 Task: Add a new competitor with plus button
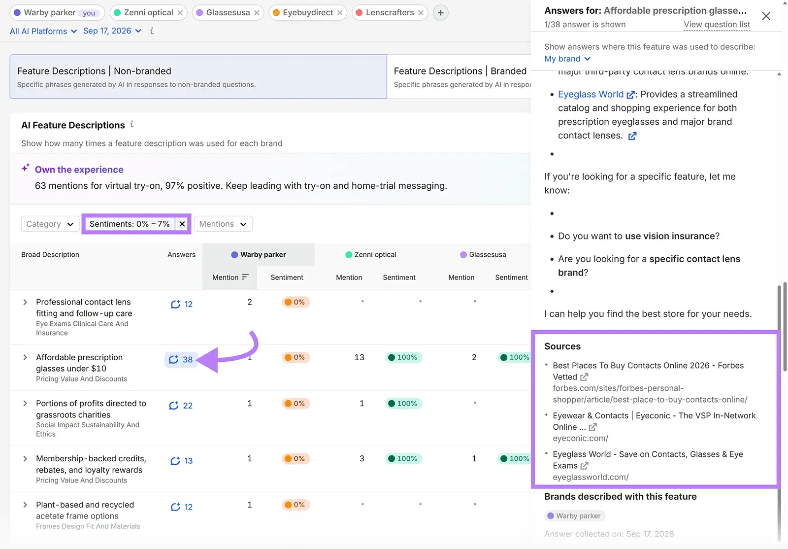pyautogui.click(x=441, y=13)
